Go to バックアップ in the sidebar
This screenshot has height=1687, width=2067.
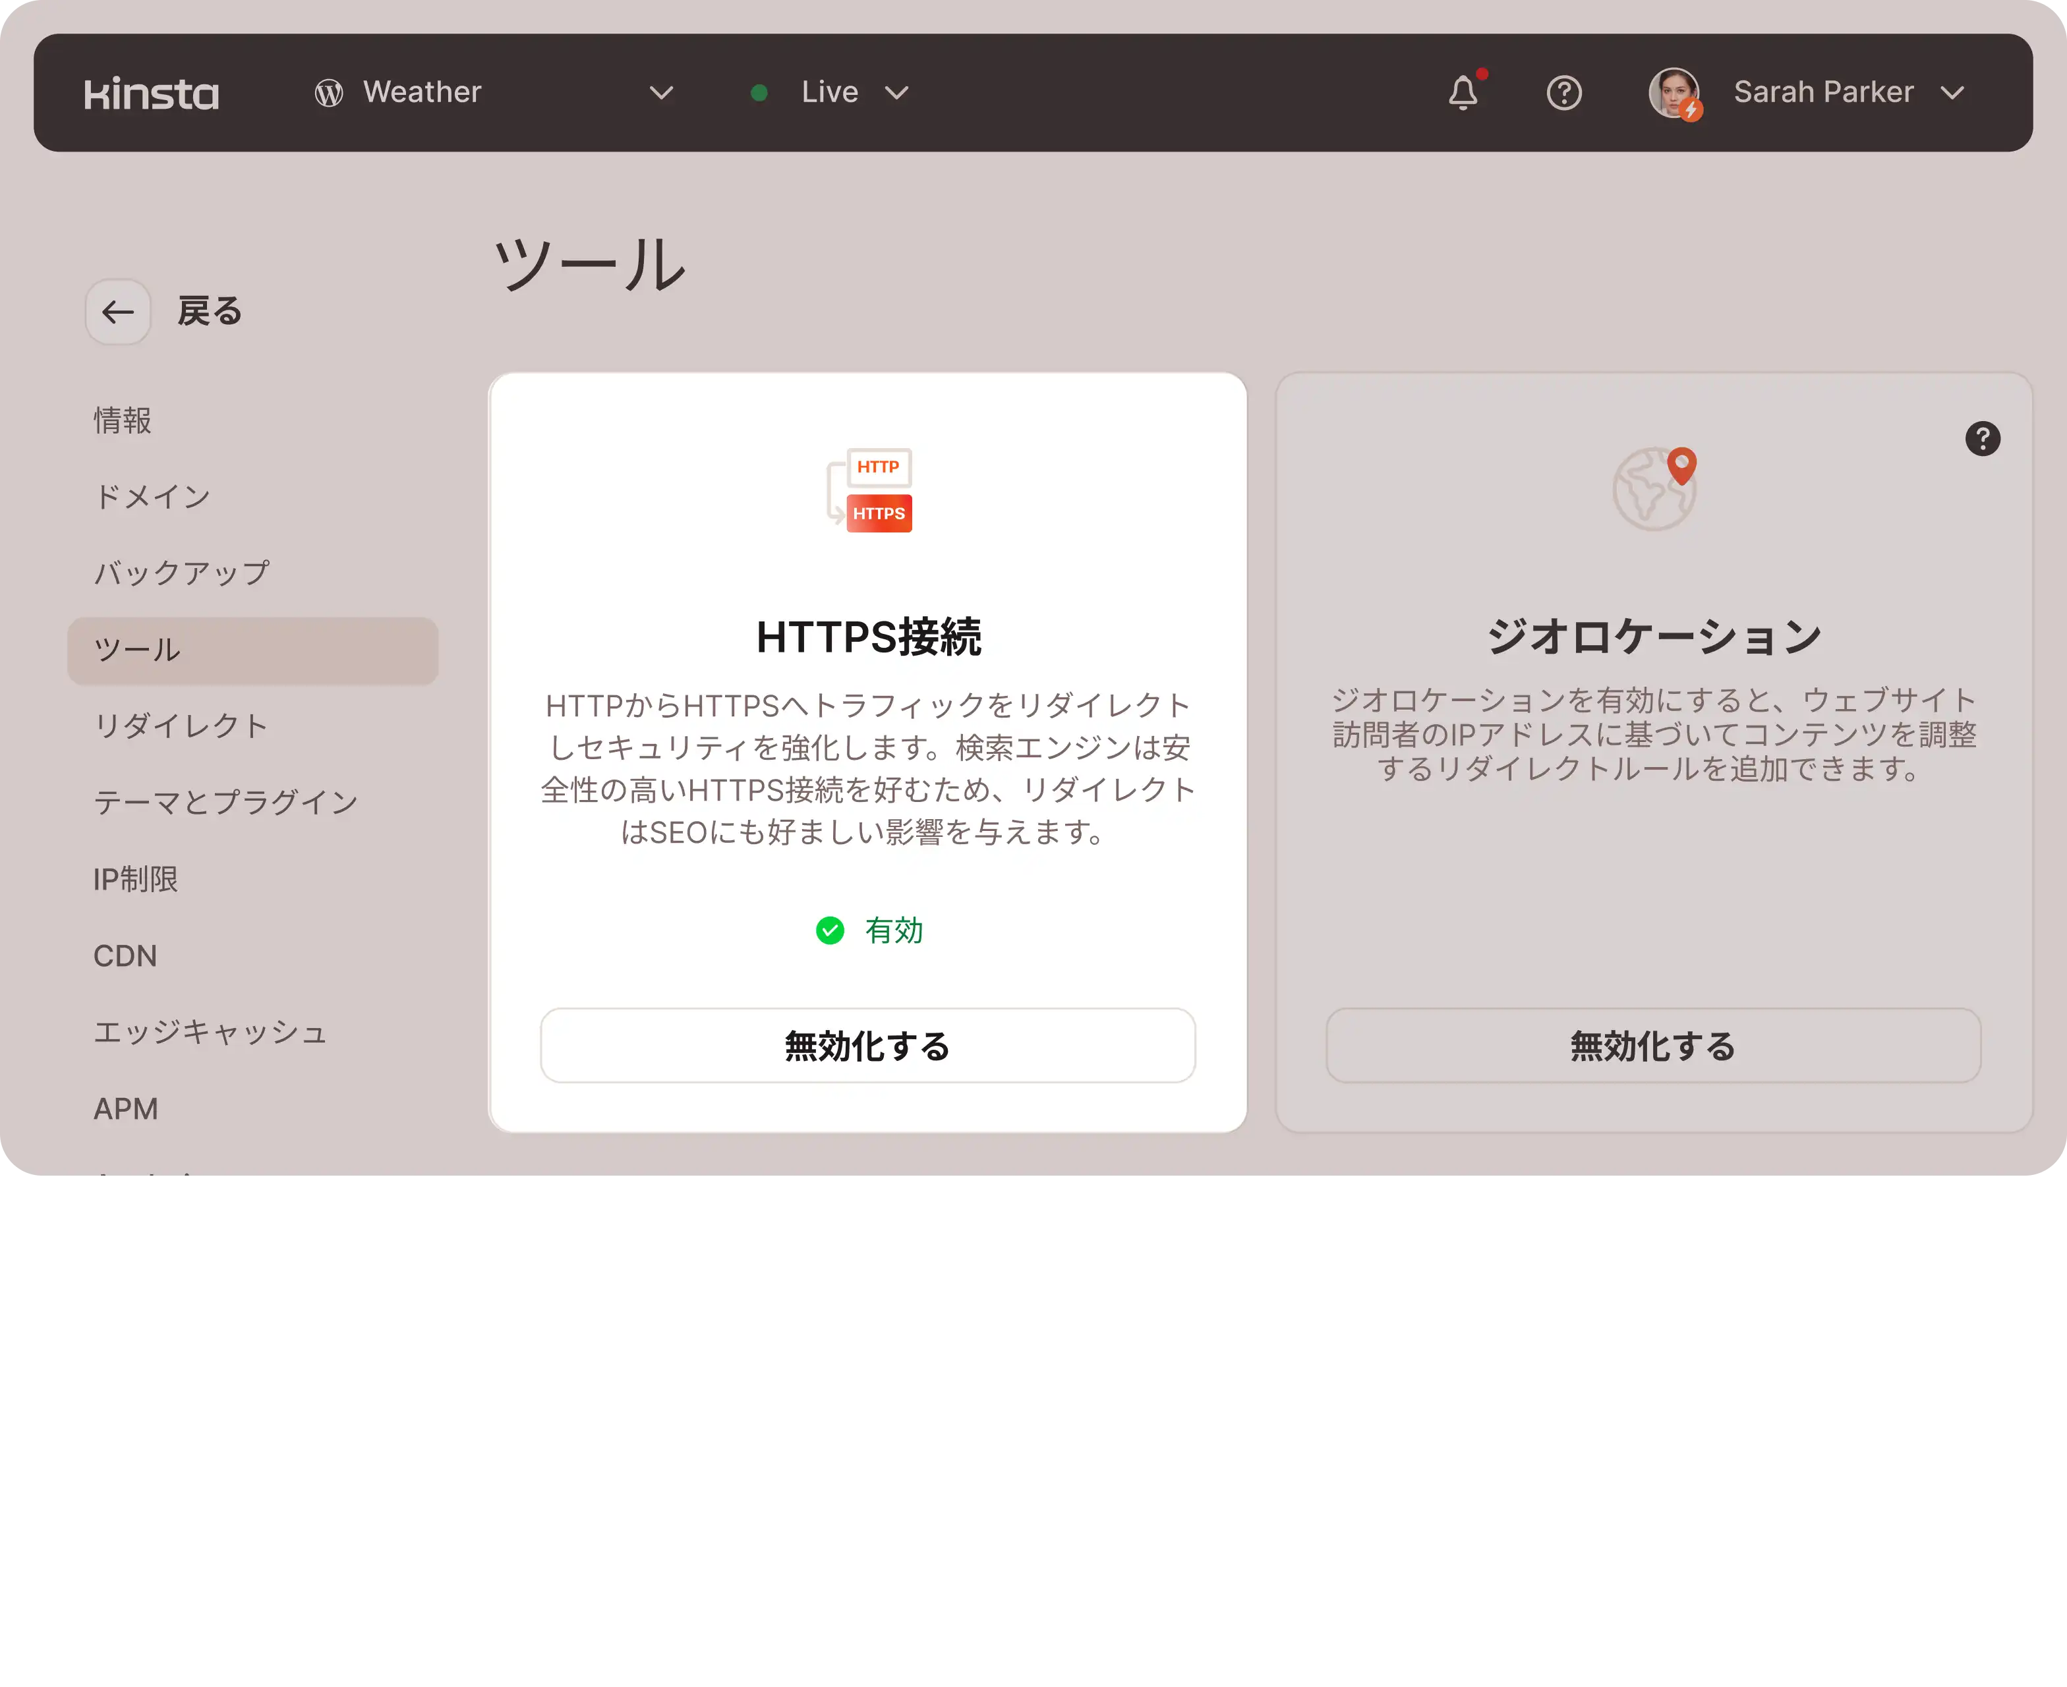[x=182, y=573]
